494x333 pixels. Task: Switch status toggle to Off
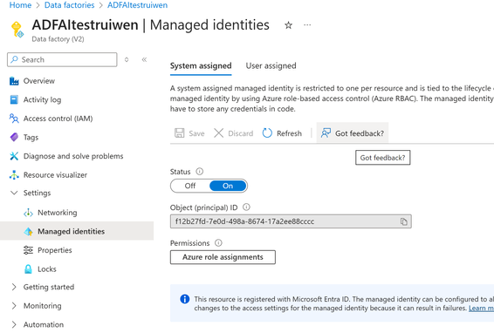[x=190, y=186]
